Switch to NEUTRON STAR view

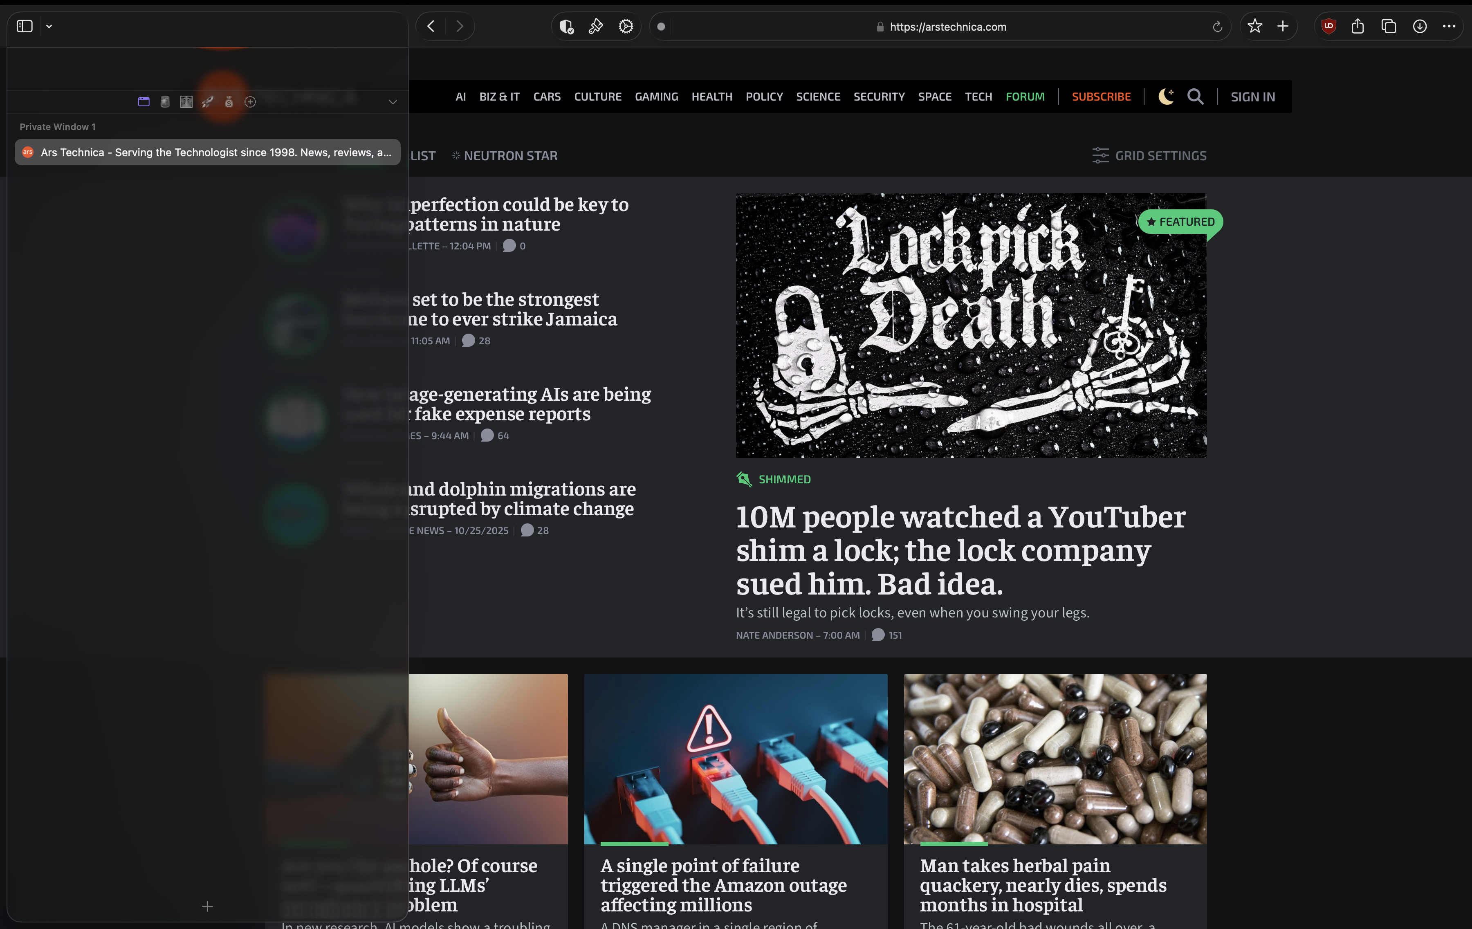tap(505, 156)
